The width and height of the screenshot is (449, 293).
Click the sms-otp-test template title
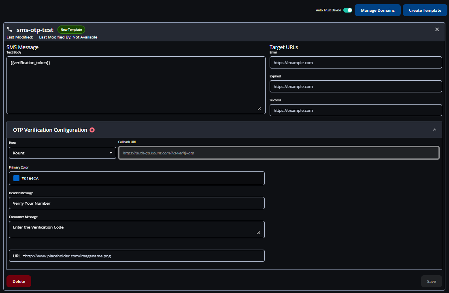(35, 30)
